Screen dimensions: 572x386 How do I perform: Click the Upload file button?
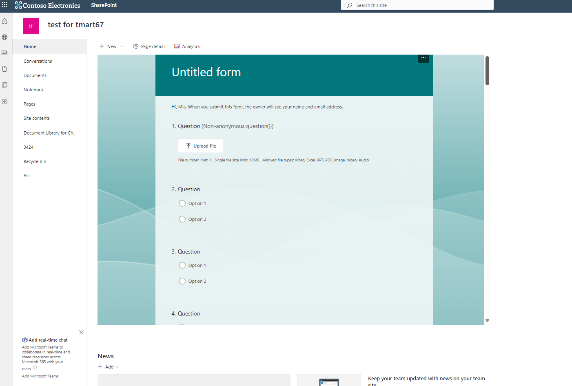coord(201,146)
